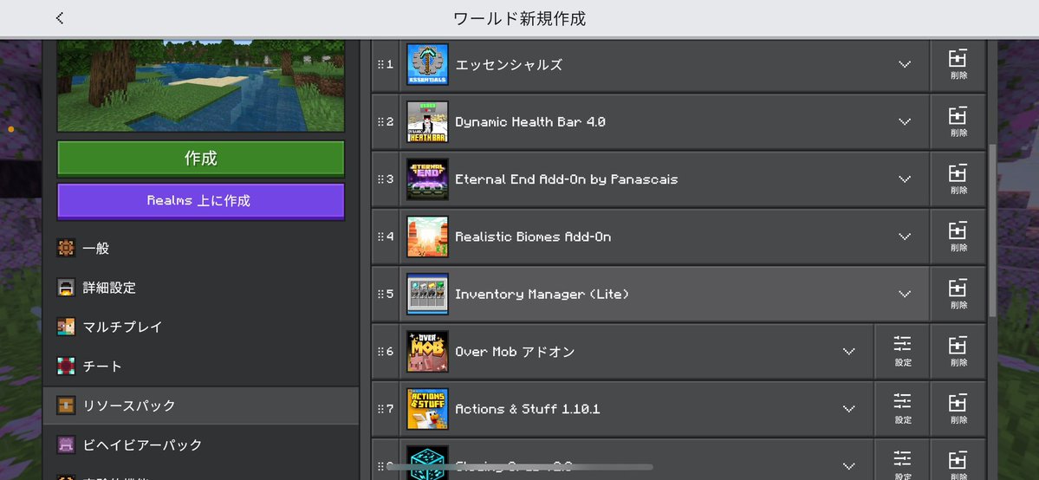Click the Dynamic Health Bar 4.0 pack icon

(427, 122)
